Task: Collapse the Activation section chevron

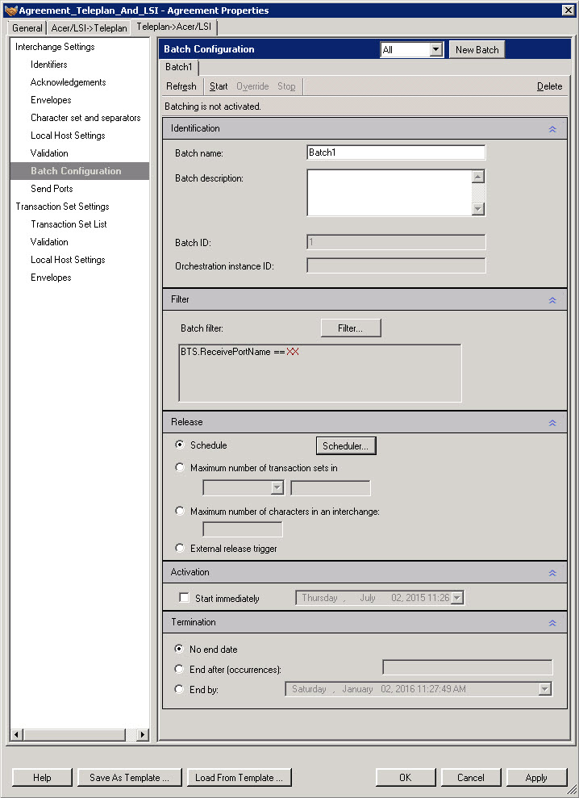Action: [x=552, y=573]
